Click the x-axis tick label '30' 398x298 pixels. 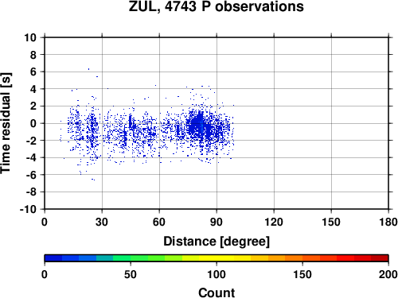point(102,222)
